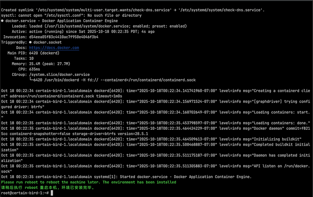The width and height of the screenshot is (313, 197).
Task: Click the 'Tasks: 10' line
Action: coord(24,58)
